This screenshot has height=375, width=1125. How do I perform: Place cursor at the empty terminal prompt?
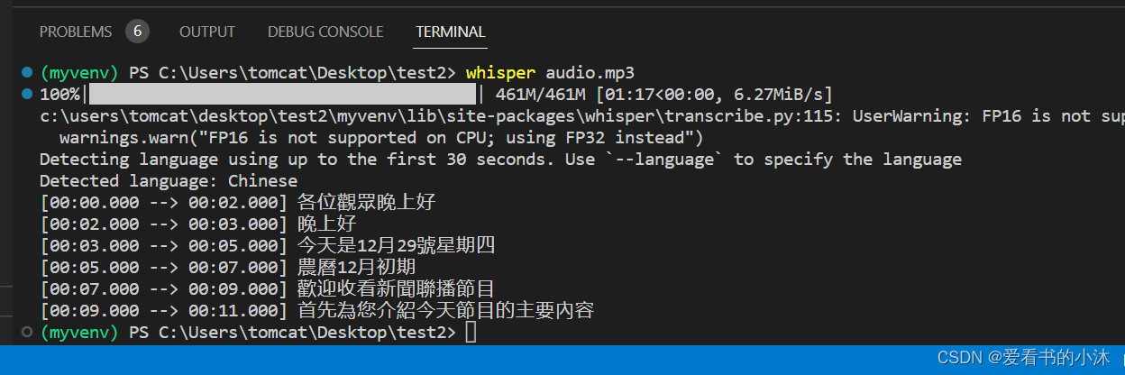click(x=471, y=333)
